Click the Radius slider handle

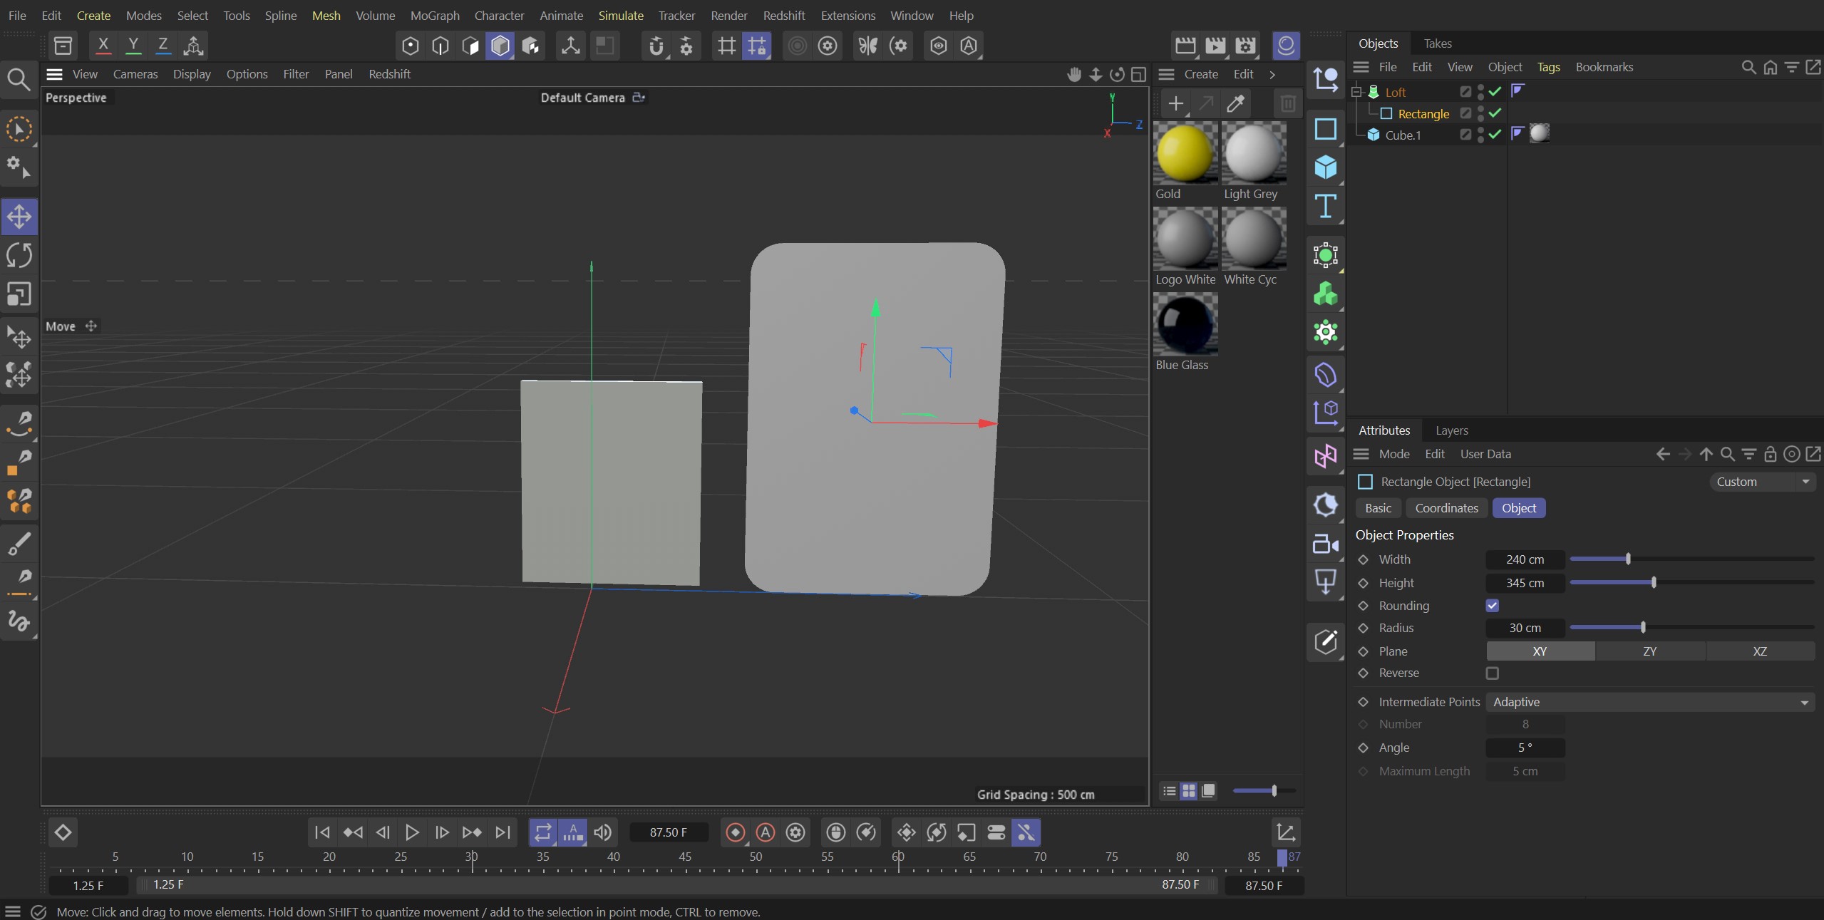click(x=1643, y=628)
